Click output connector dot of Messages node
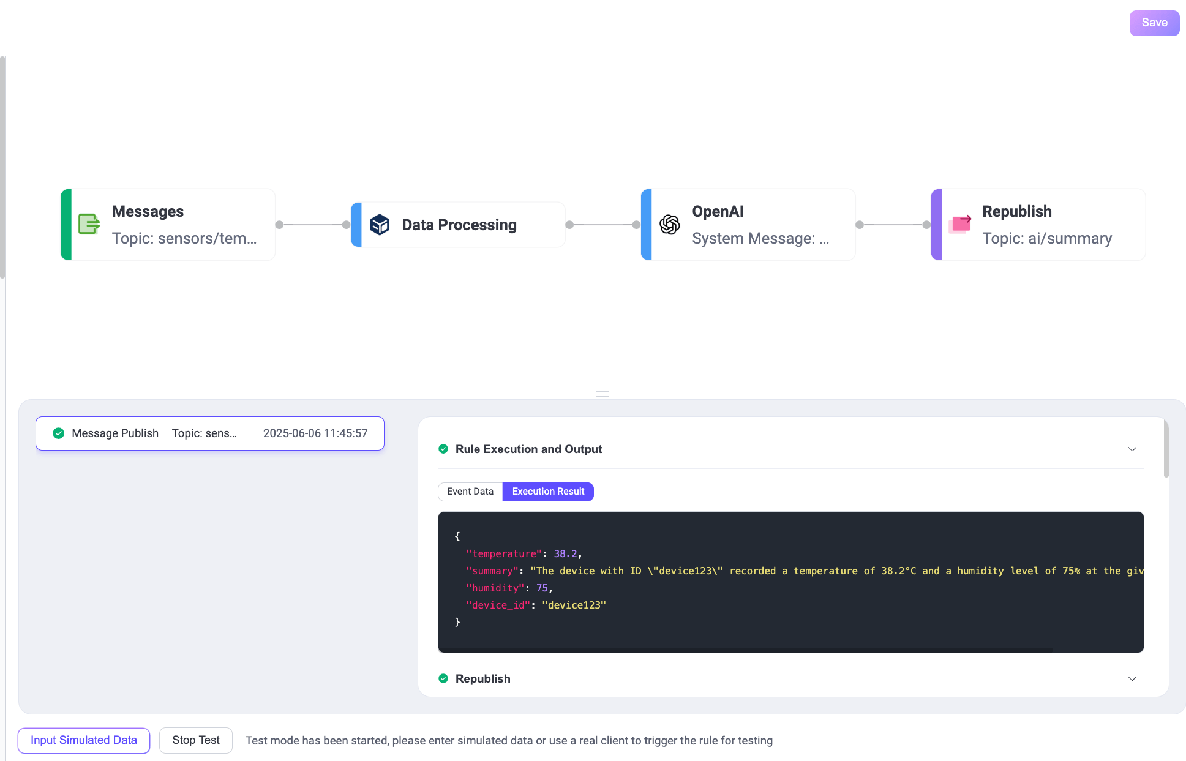This screenshot has width=1186, height=761. [279, 225]
